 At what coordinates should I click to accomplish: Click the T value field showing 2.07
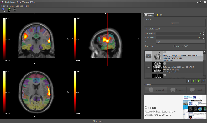click(x=180, y=42)
